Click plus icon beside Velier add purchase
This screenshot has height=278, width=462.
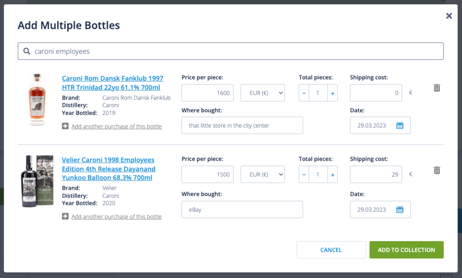click(65, 216)
